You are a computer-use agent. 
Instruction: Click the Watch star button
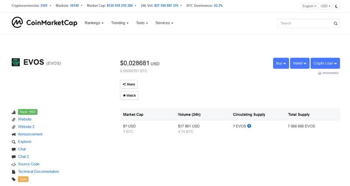tap(129, 95)
